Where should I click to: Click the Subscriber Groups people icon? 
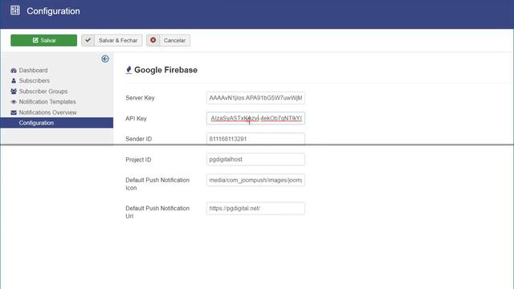(14, 91)
